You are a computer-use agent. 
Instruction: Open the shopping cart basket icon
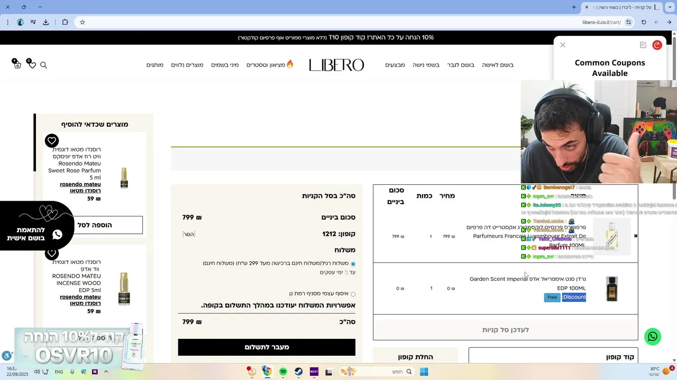[17, 64]
